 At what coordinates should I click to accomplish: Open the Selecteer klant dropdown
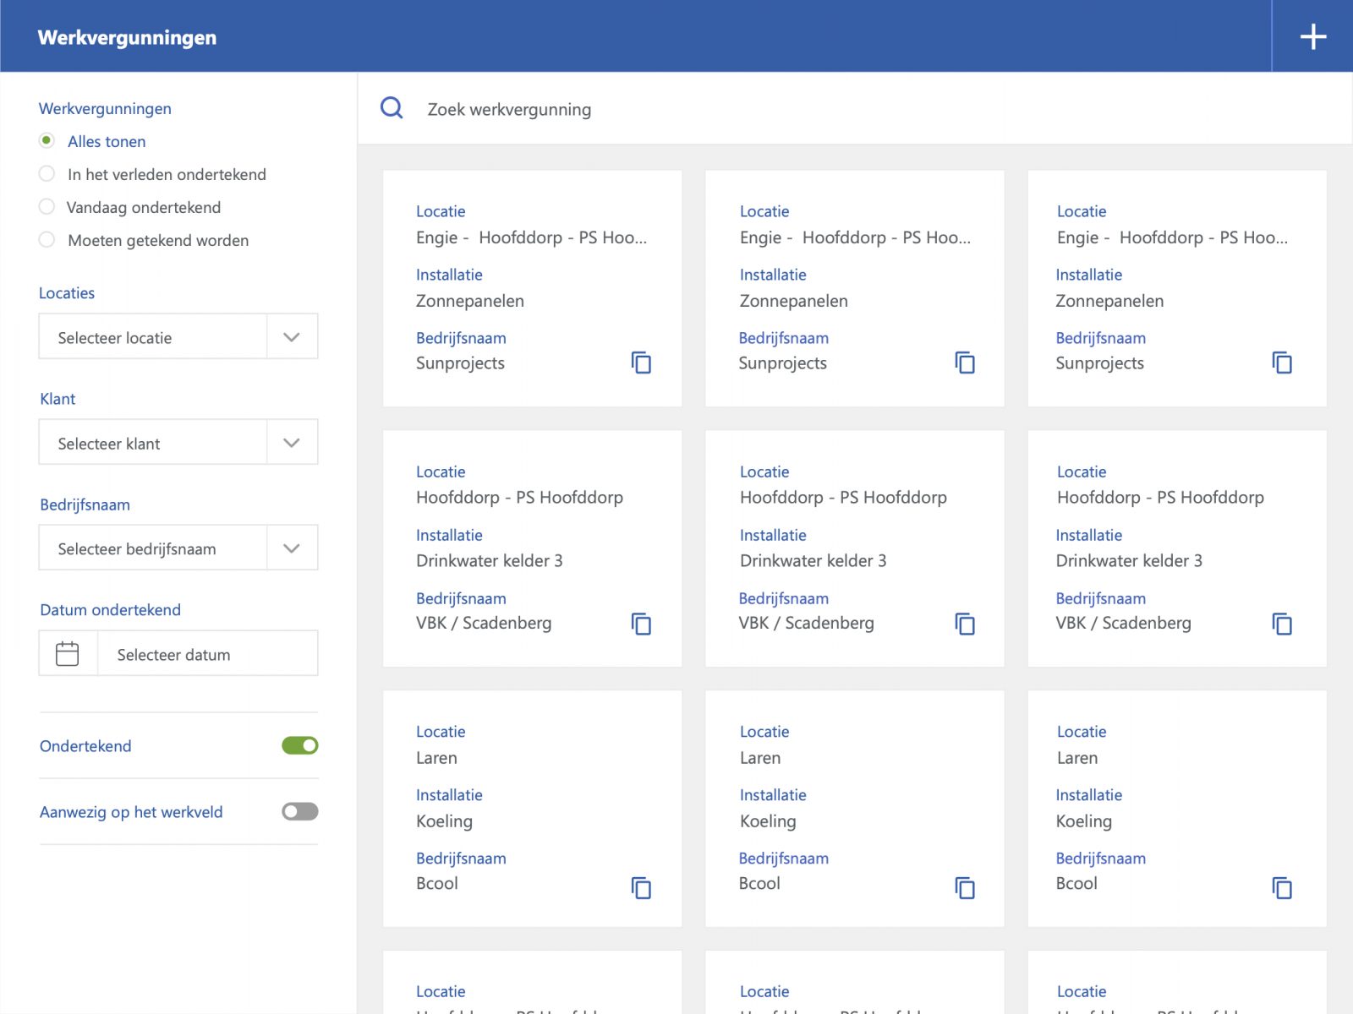[x=178, y=442]
